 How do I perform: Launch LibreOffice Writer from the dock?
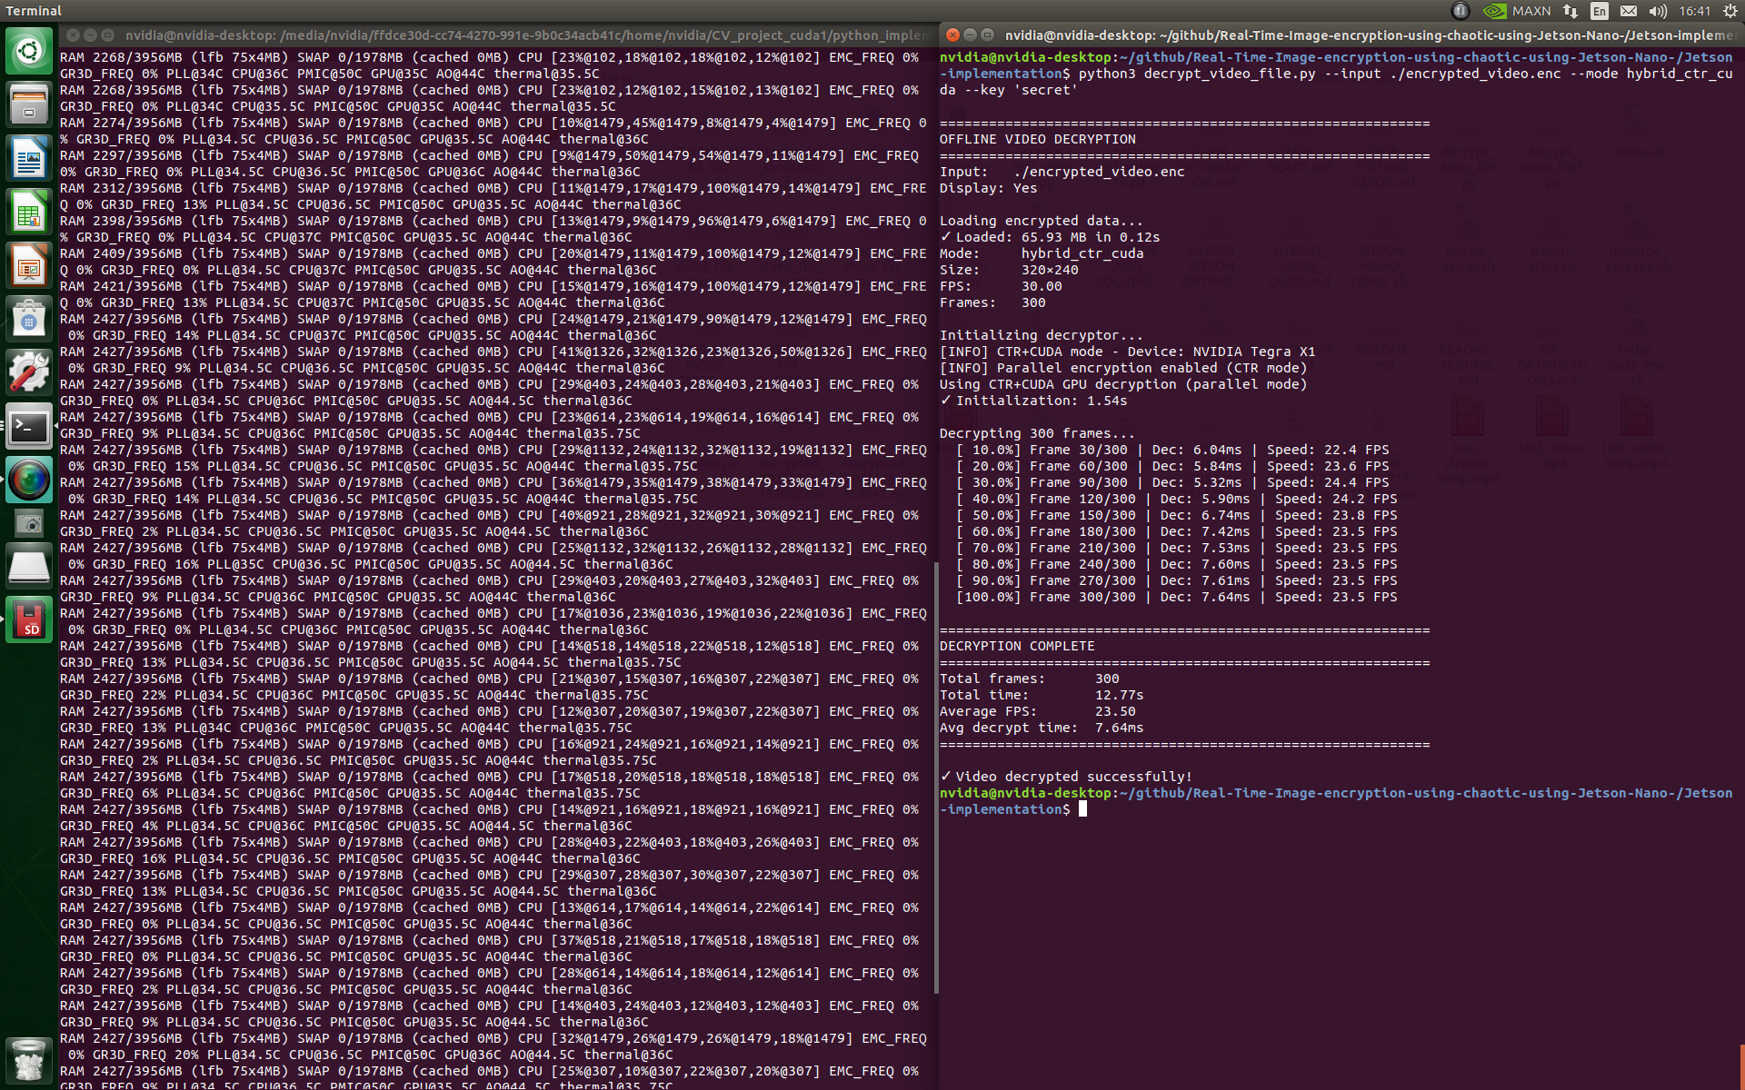[29, 158]
